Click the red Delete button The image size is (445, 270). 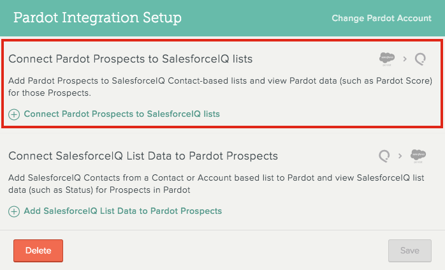(38, 251)
